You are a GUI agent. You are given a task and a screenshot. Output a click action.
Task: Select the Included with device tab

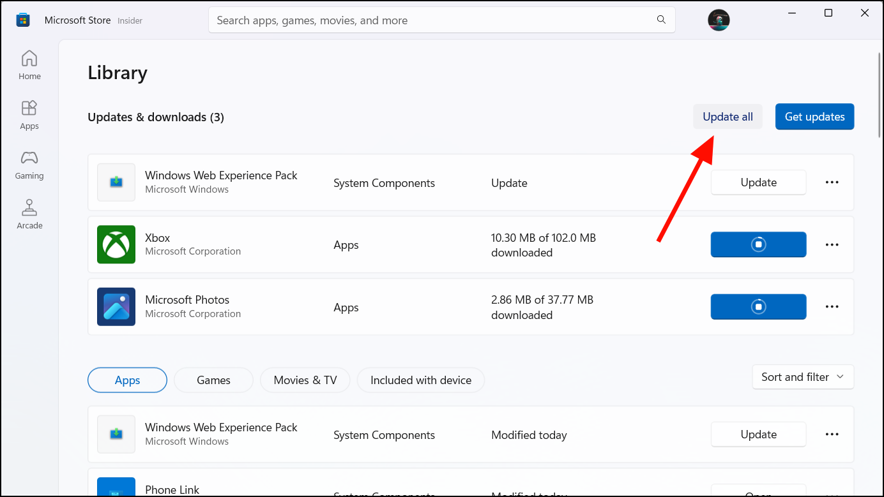click(x=421, y=380)
